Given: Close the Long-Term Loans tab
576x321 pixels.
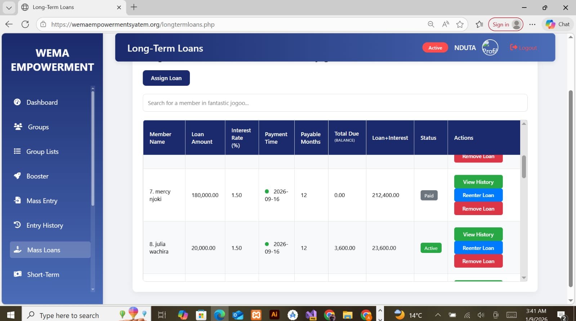Looking at the screenshot, I should pyautogui.click(x=119, y=7).
